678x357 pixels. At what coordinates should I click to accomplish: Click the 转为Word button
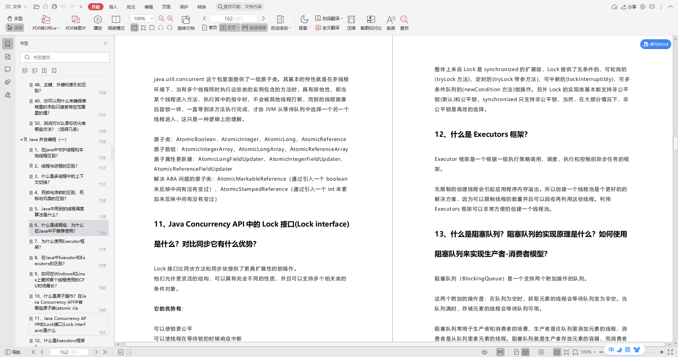pyautogui.click(x=655, y=44)
